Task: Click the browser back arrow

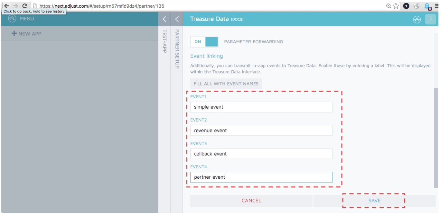Action: pyautogui.click(x=6, y=6)
